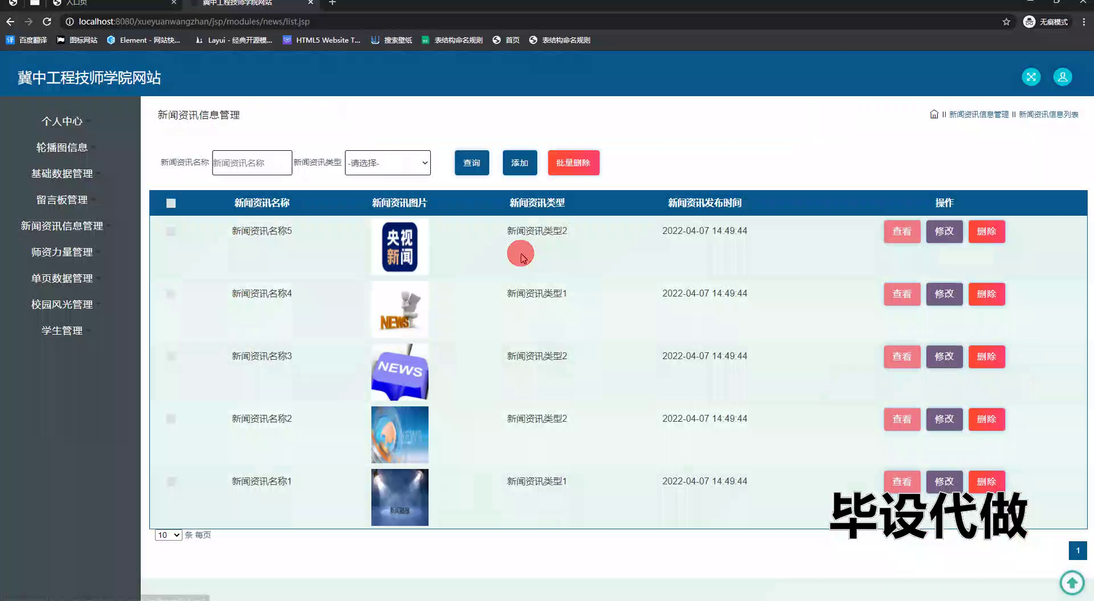Viewport: 1094px width, 601px height.
Task: Focus the 新闻资讯名称 search input field
Action: click(252, 163)
